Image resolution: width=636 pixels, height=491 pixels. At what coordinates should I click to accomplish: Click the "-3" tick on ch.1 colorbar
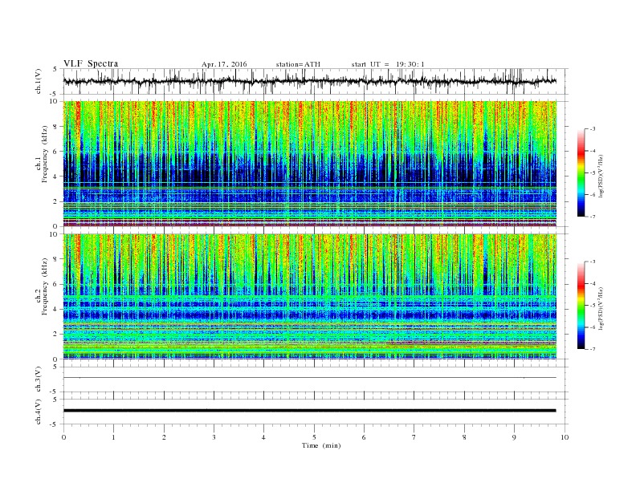click(x=592, y=129)
